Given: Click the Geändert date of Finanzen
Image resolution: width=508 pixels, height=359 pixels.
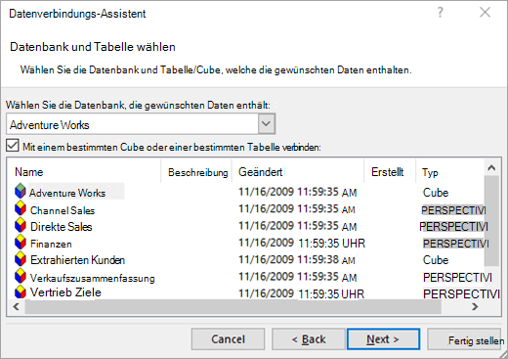Looking at the screenshot, I should [302, 243].
